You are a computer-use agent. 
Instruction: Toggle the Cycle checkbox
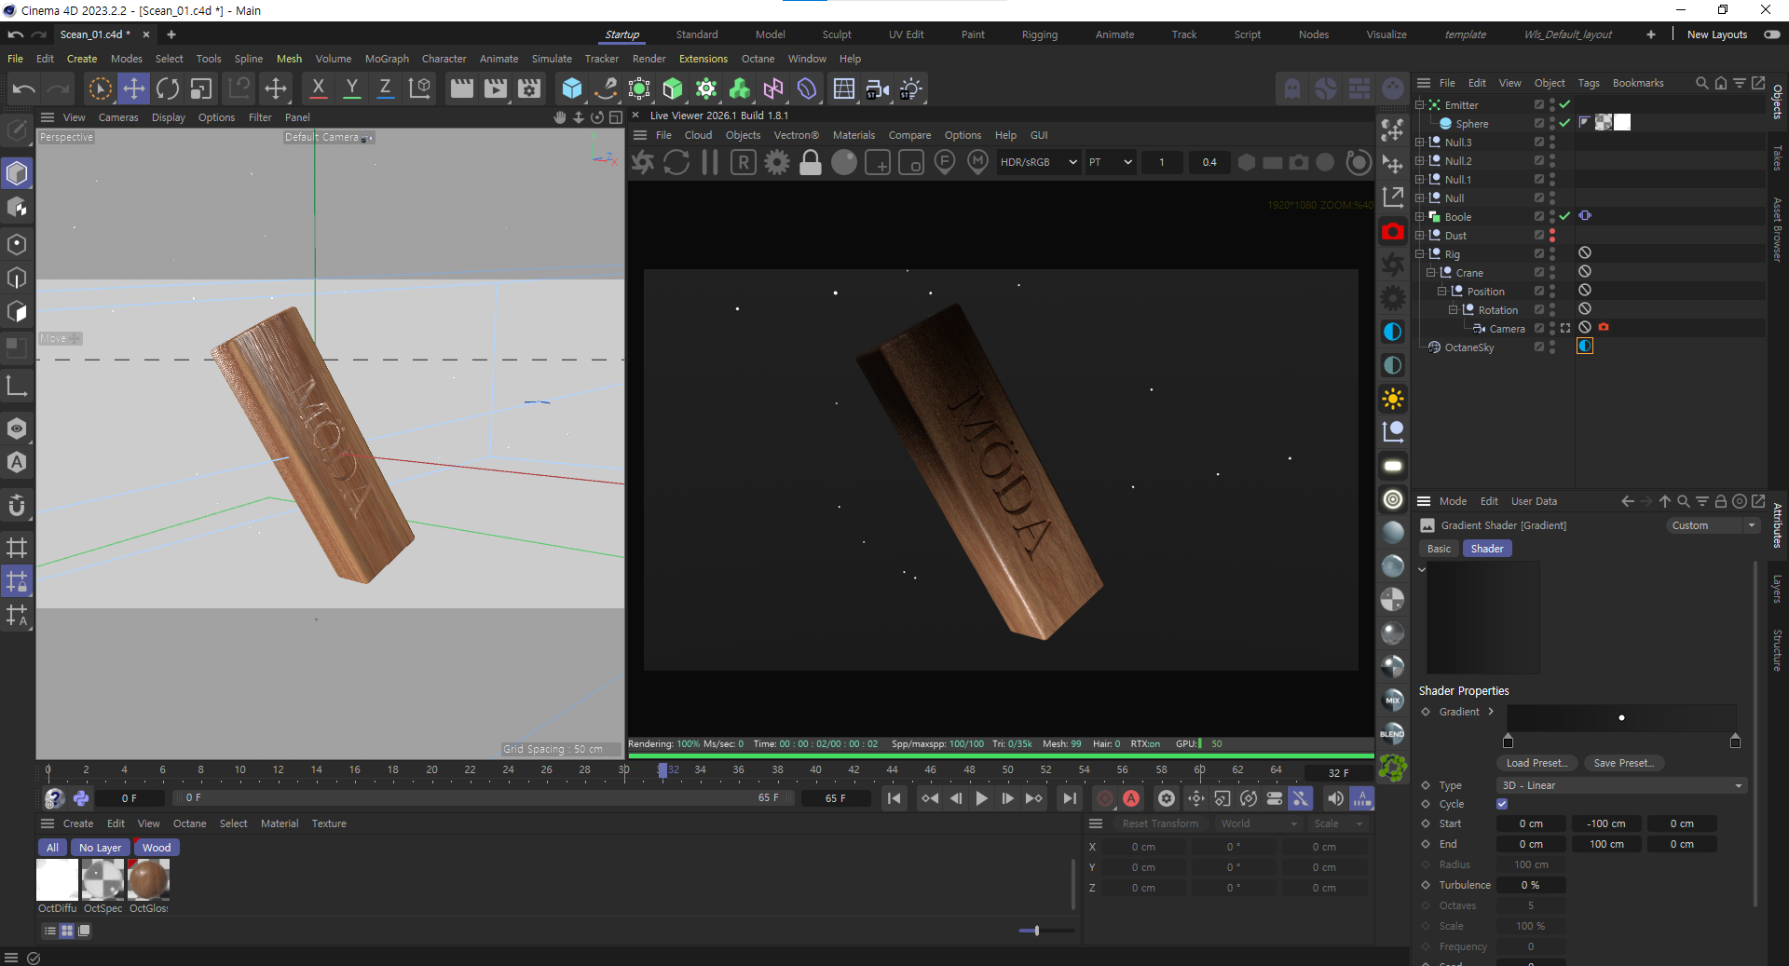(x=1502, y=804)
